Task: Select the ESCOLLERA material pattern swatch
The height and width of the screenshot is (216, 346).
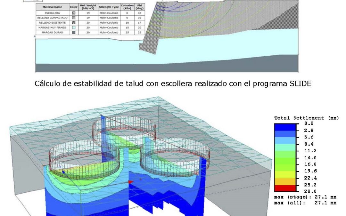Action: 73,13
